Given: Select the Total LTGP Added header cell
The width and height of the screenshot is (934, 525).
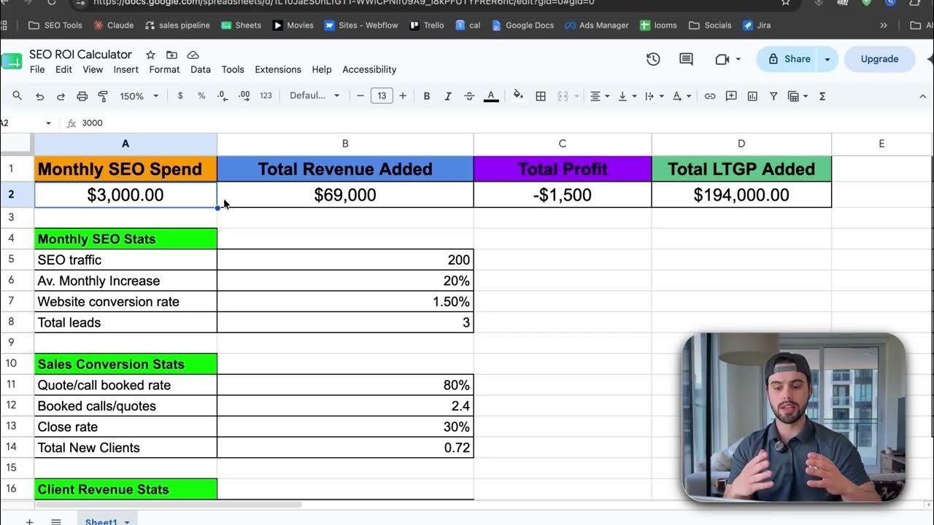Looking at the screenshot, I should pos(741,169).
